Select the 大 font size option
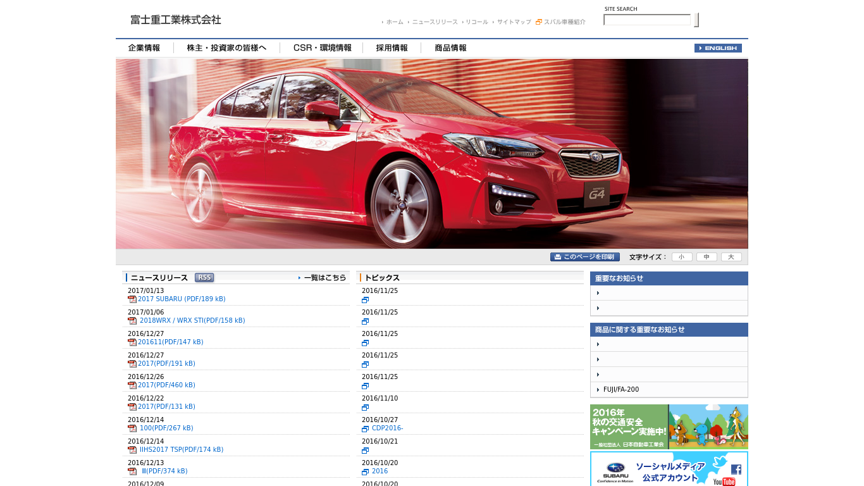This screenshot has height=486, width=864. [x=731, y=256]
